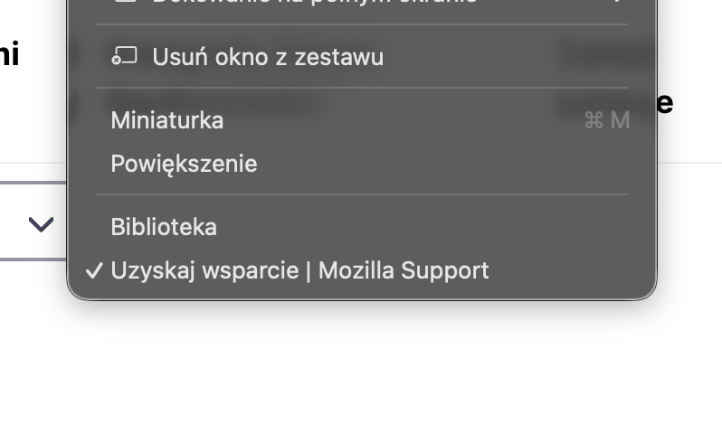Click the word zestawu in remove-window item

[x=339, y=57]
